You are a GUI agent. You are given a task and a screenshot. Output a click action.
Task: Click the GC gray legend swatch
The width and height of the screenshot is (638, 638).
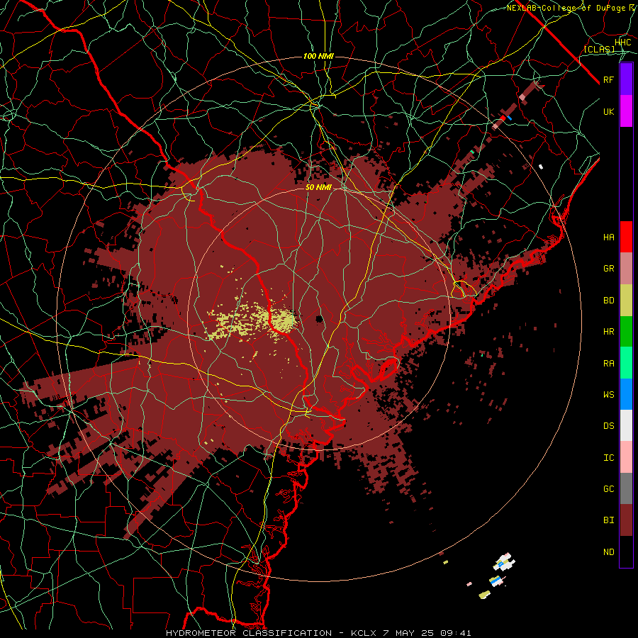pos(626,488)
